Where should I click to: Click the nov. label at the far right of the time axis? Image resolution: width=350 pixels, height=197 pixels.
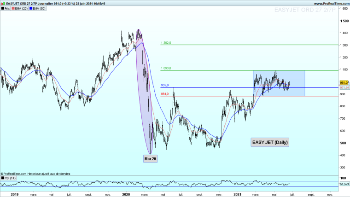pos(330,195)
